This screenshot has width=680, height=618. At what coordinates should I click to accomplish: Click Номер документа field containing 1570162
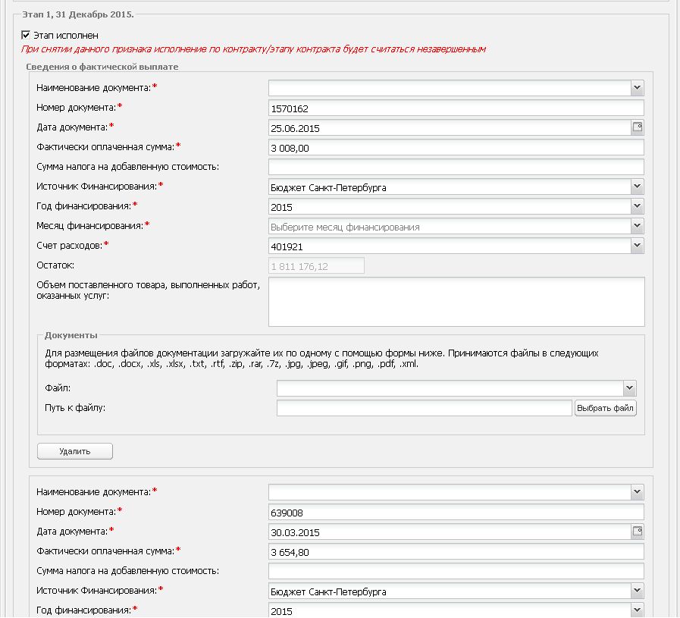[456, 108]
